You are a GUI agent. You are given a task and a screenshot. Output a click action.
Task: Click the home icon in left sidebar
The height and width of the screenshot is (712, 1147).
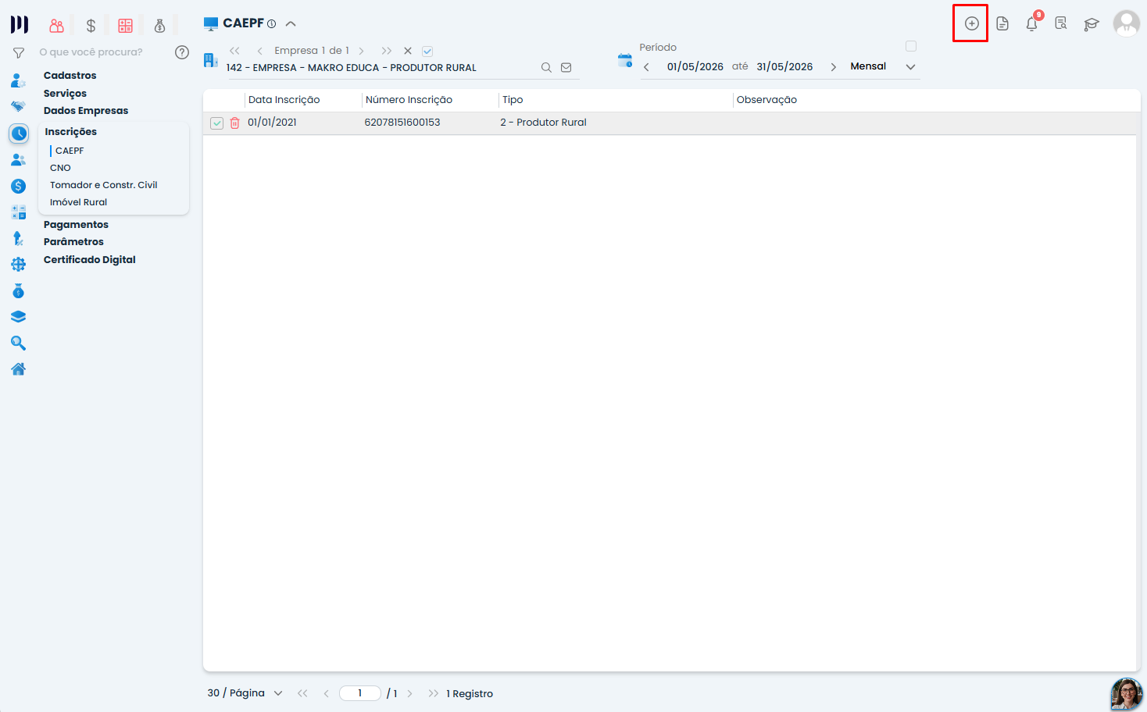[19, 369]
